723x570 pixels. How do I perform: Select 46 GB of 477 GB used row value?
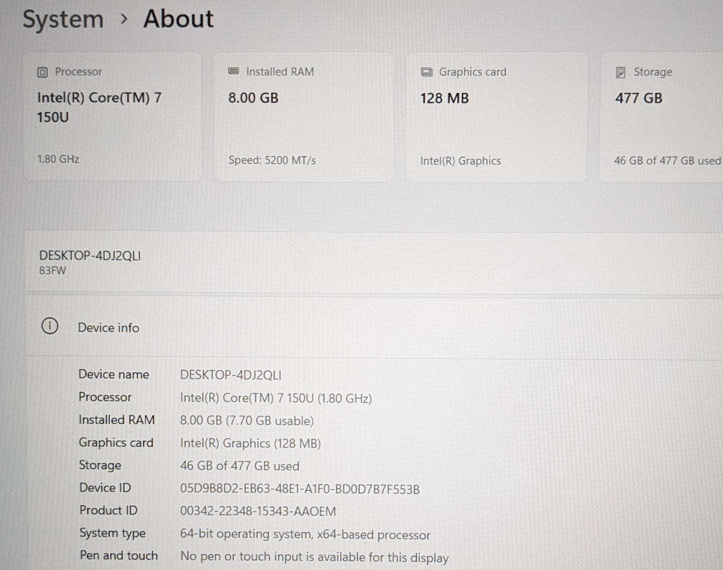[240, 465]
